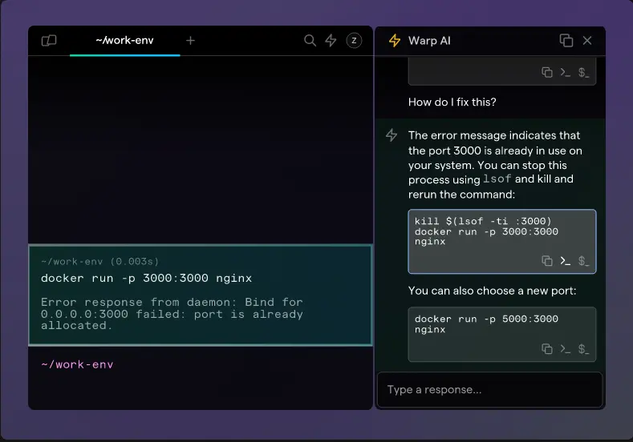Click the pink ~/work-env terminal prompt
The height and width of the screenshot is (442, 633).
tap(77, 364)
